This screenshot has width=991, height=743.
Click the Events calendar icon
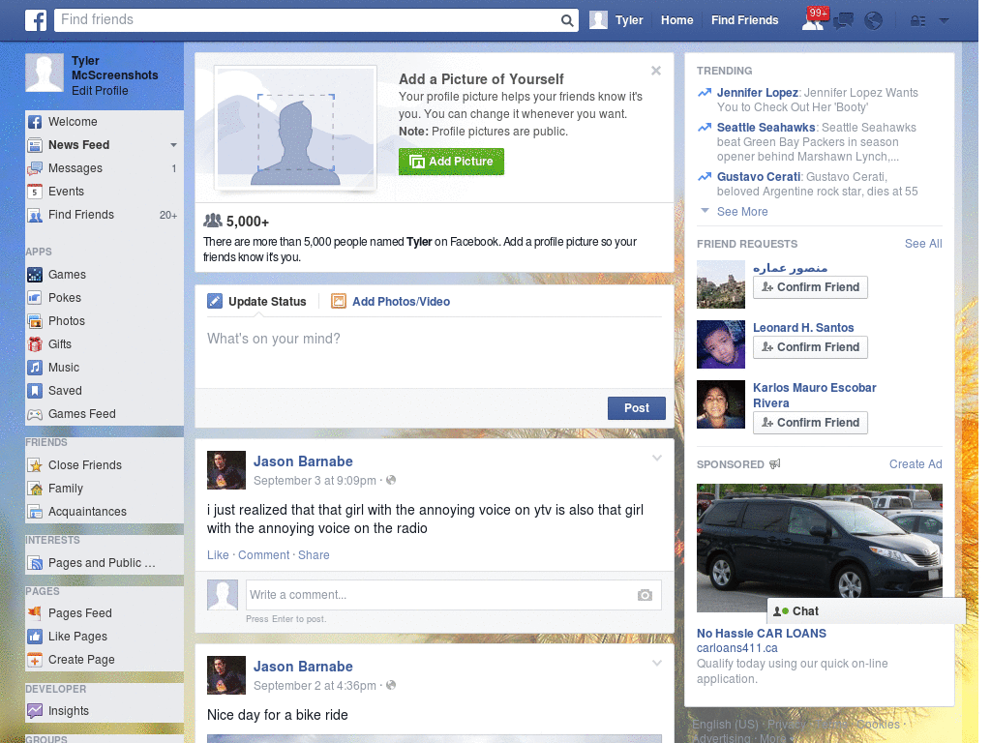tap(35, 192)
